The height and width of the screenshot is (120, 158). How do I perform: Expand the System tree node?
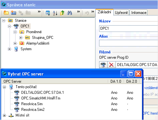pyautogui.click(x=9, y=49)
